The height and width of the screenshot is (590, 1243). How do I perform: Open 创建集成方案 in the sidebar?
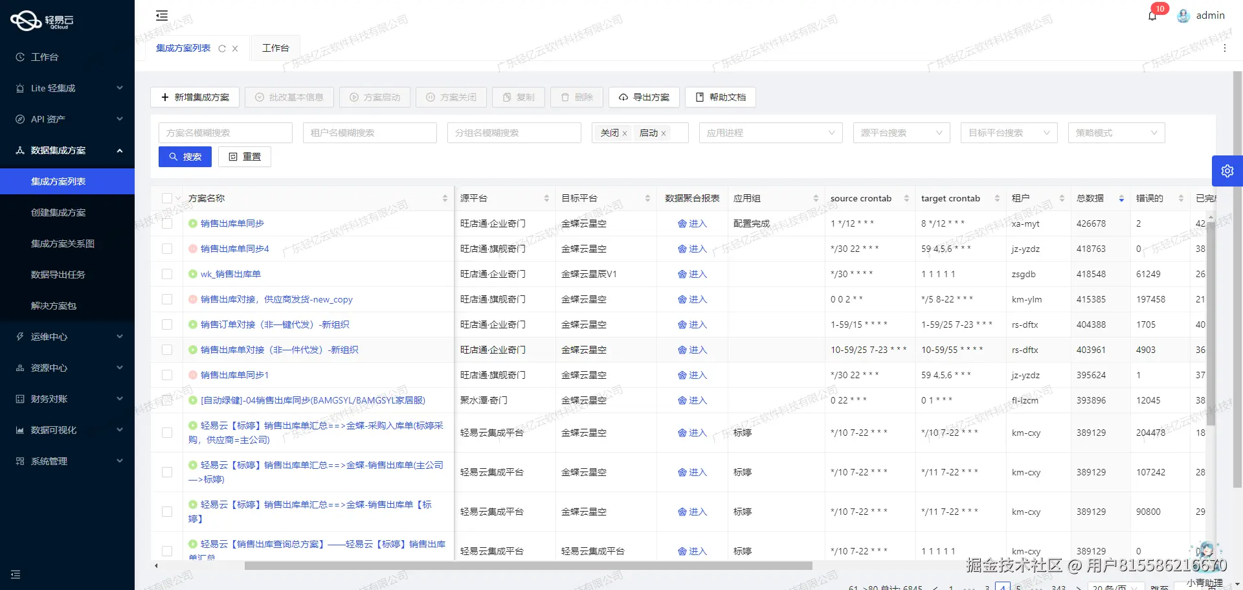pyautogui.click(x=67, y=212)
